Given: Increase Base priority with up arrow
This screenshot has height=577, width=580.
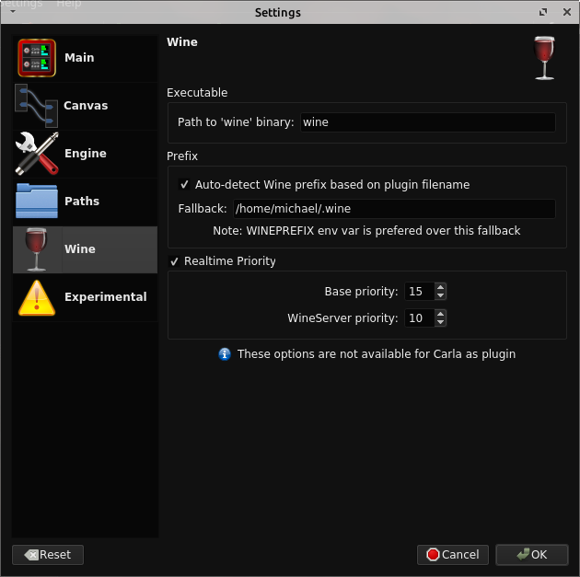Looking at the screenshot, I should point(440,287).
